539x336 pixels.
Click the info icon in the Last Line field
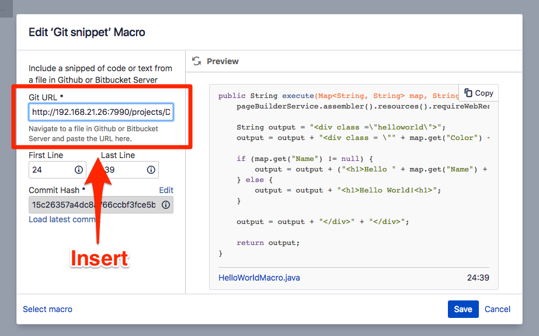click(151, 170)
